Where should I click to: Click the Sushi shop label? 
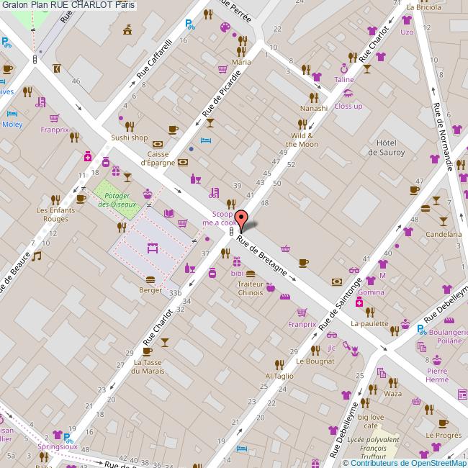[129, 138]
